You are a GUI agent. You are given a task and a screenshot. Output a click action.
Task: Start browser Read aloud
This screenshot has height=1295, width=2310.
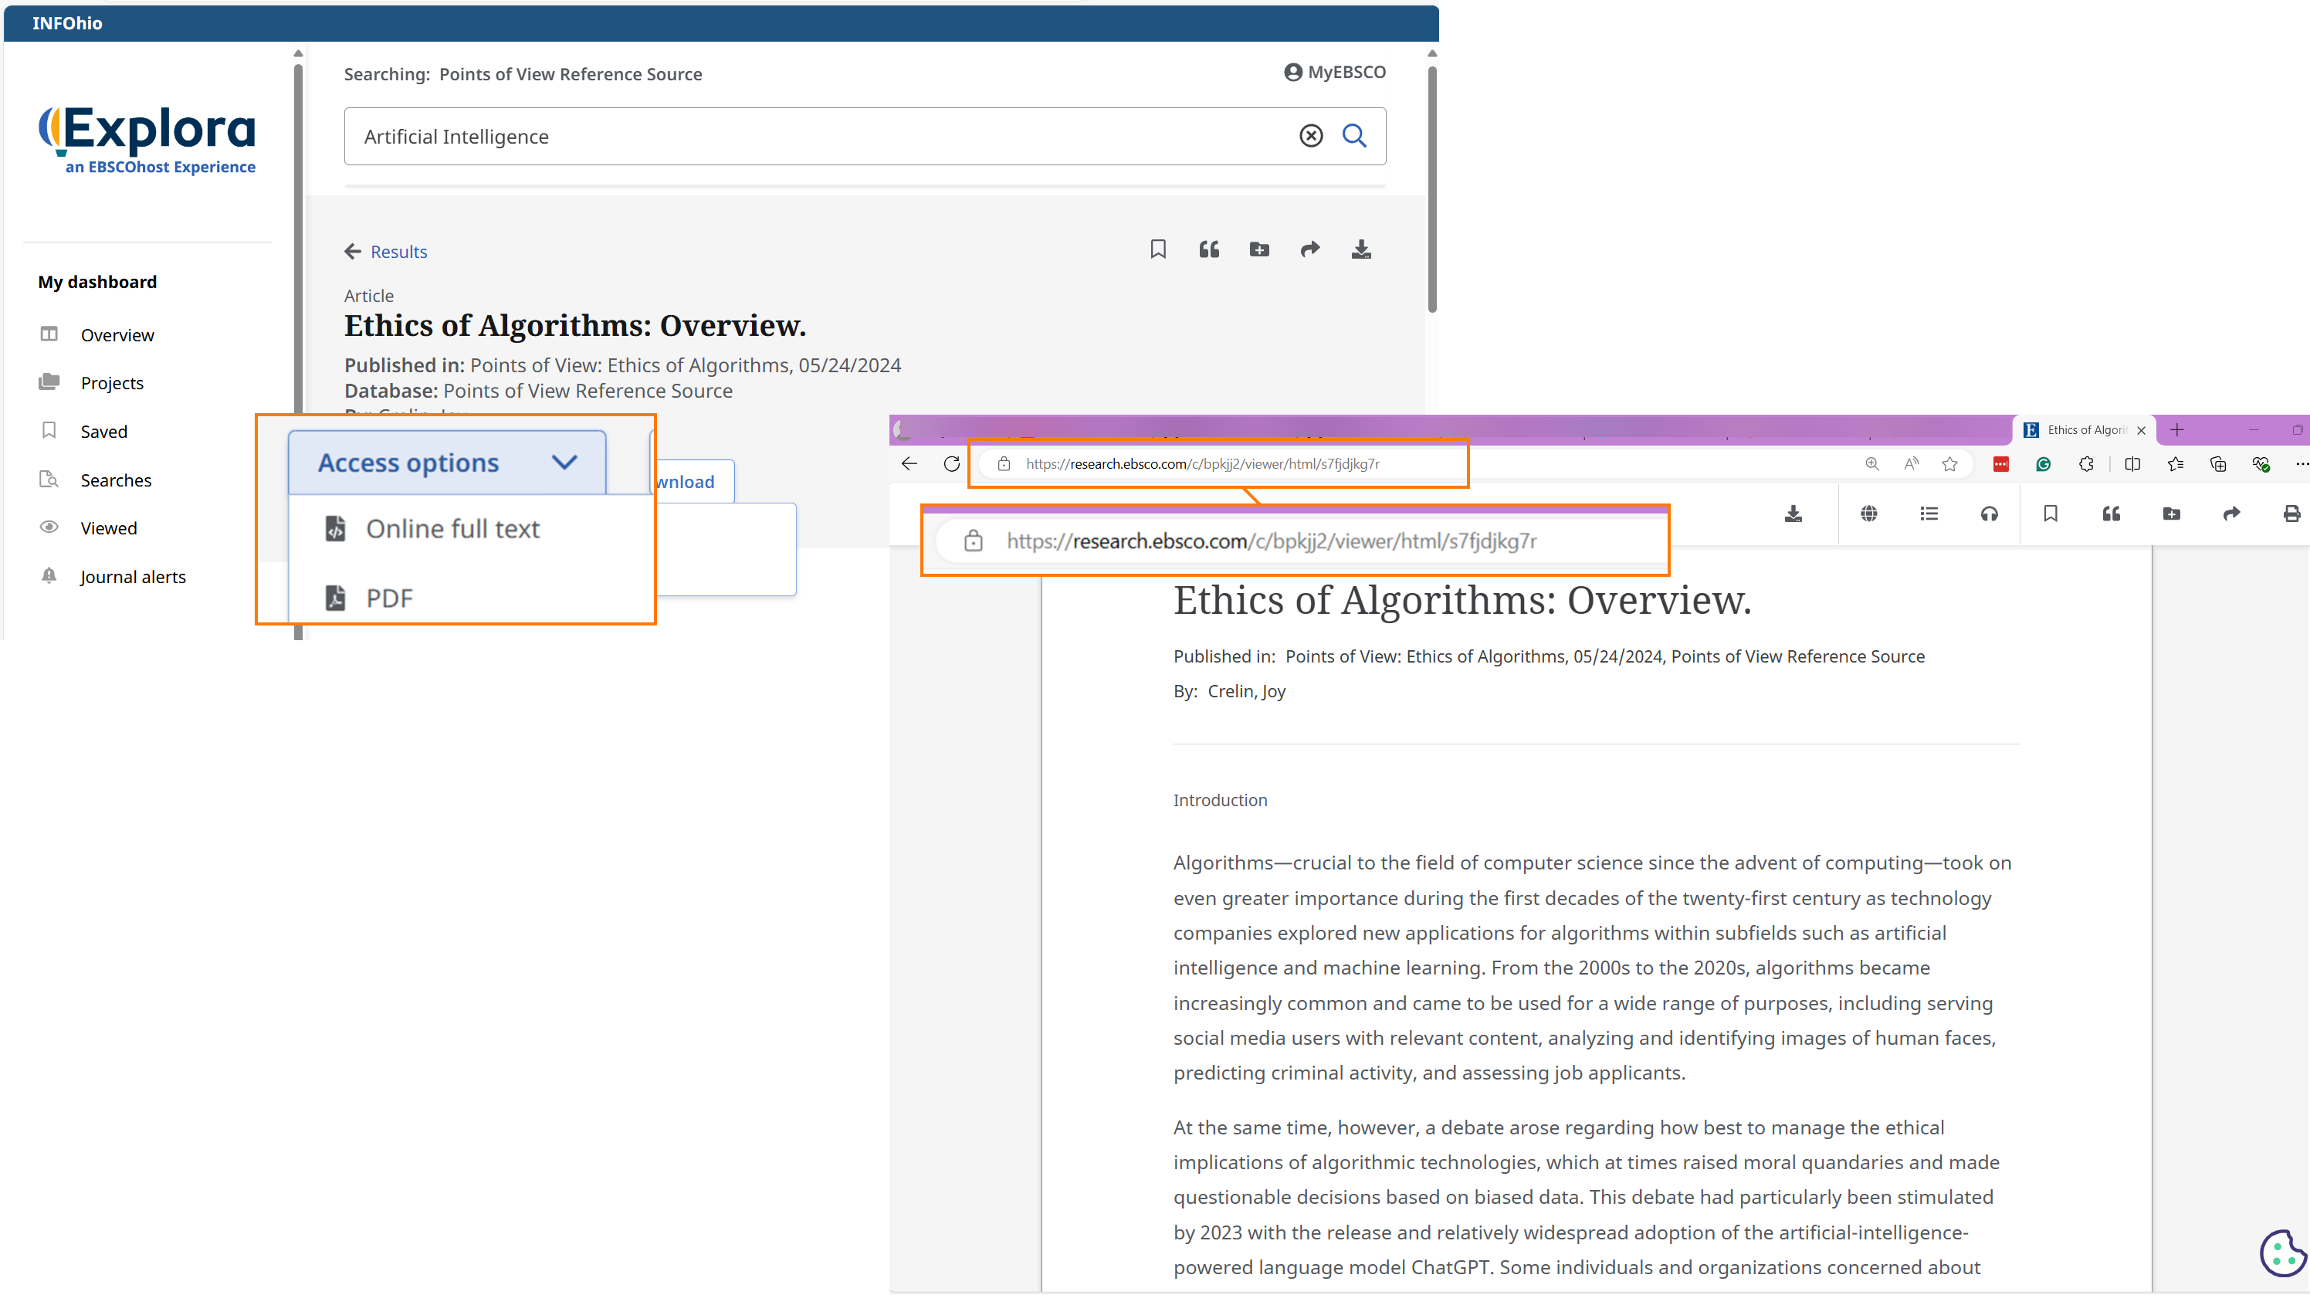1911,463
